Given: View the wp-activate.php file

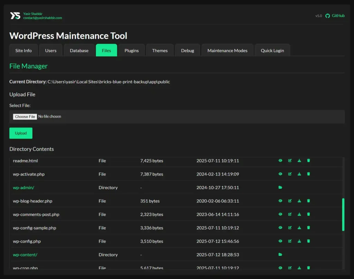Looking at the screenshot, I should click(280, 174).
